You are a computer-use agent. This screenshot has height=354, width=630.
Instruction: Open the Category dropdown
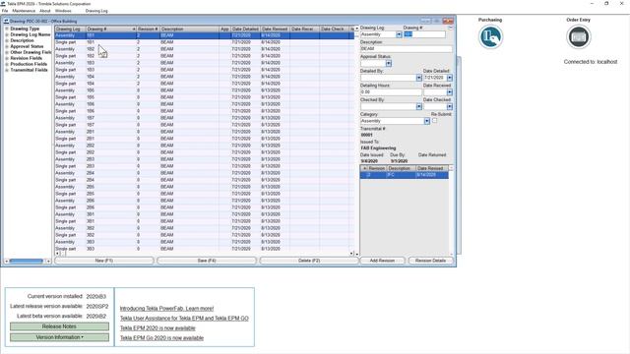click(426, 121)
